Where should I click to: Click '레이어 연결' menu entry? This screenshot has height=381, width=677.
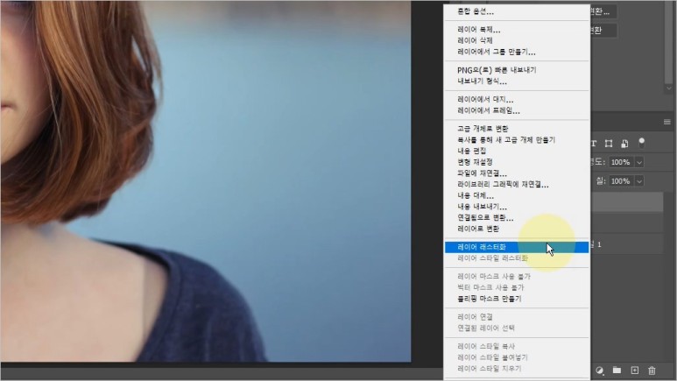click(475, 317)
